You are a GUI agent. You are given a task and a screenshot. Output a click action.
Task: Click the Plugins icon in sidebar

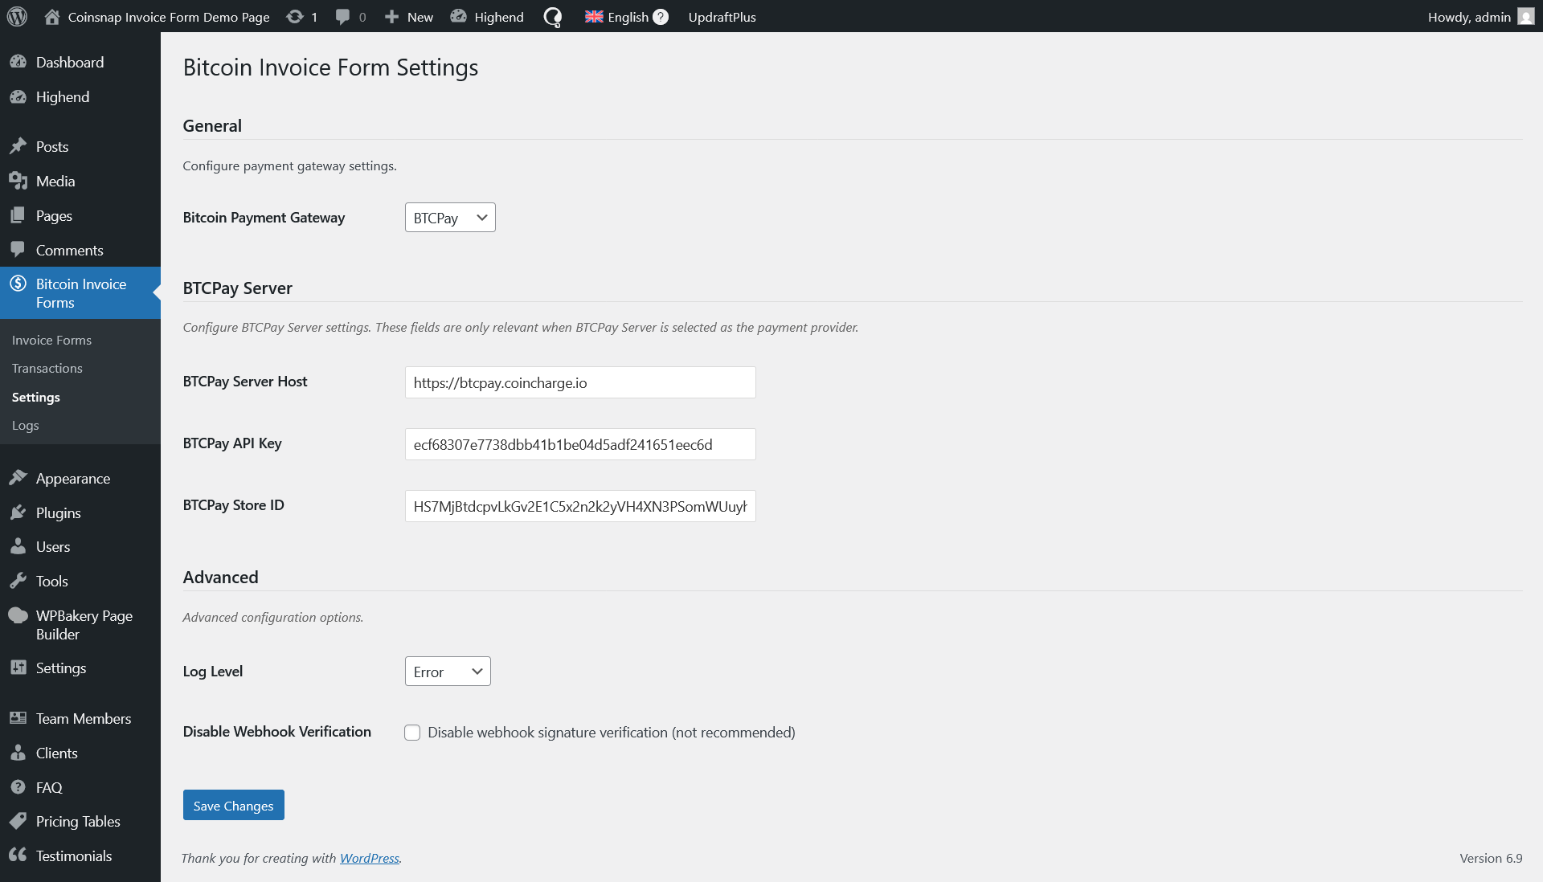(x=18, y=512)
